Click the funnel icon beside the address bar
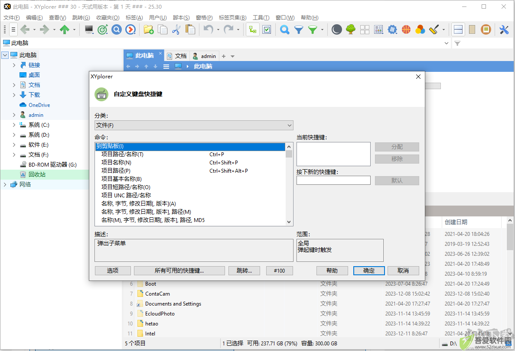Viewport: 515px width, 351px height. pos(457,43)
